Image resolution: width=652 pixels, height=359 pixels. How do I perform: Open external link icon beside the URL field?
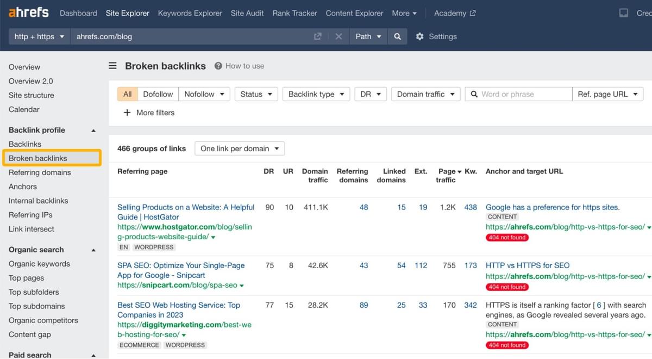pos(318,36)
